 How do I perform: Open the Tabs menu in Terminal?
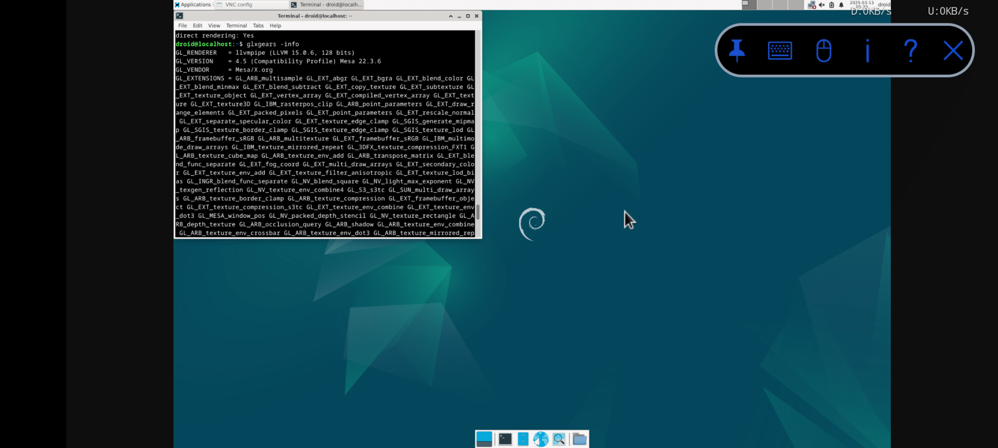pyautogui.click(x=258, y=25)
